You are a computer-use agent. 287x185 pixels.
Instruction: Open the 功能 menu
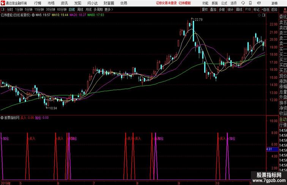point(205,3)
